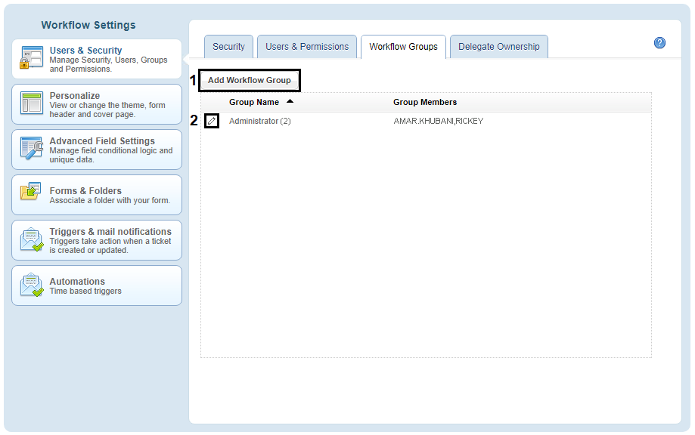Viewport: 695px width, 435px height.
Task: Click the Personalize layout icon
Action: click(x=32, y=103)
